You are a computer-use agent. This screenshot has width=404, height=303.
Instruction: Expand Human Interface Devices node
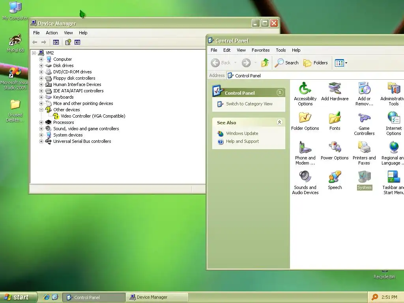click(41, 84)
